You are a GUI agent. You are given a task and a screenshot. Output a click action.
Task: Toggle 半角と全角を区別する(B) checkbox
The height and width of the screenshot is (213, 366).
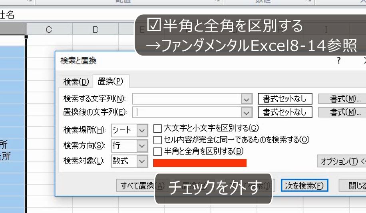(157, 151)
